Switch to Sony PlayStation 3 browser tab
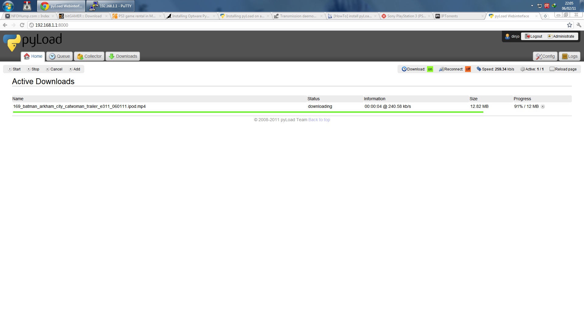Viewport: 584px width, 328px height. [x=406, y=16]
